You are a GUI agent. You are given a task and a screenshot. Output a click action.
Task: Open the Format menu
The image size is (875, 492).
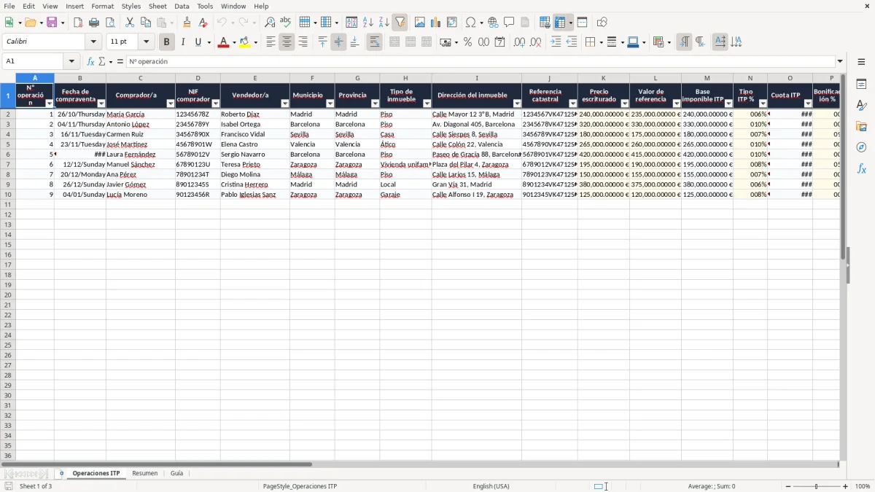coord(103,6)
